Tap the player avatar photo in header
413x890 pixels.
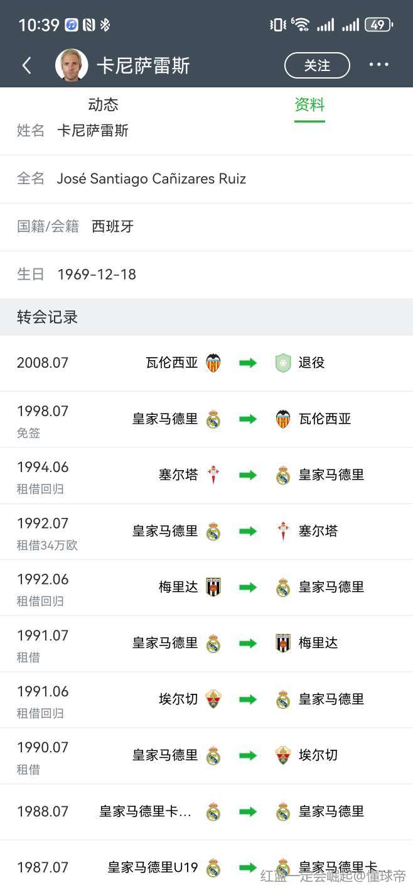point(72,65)
